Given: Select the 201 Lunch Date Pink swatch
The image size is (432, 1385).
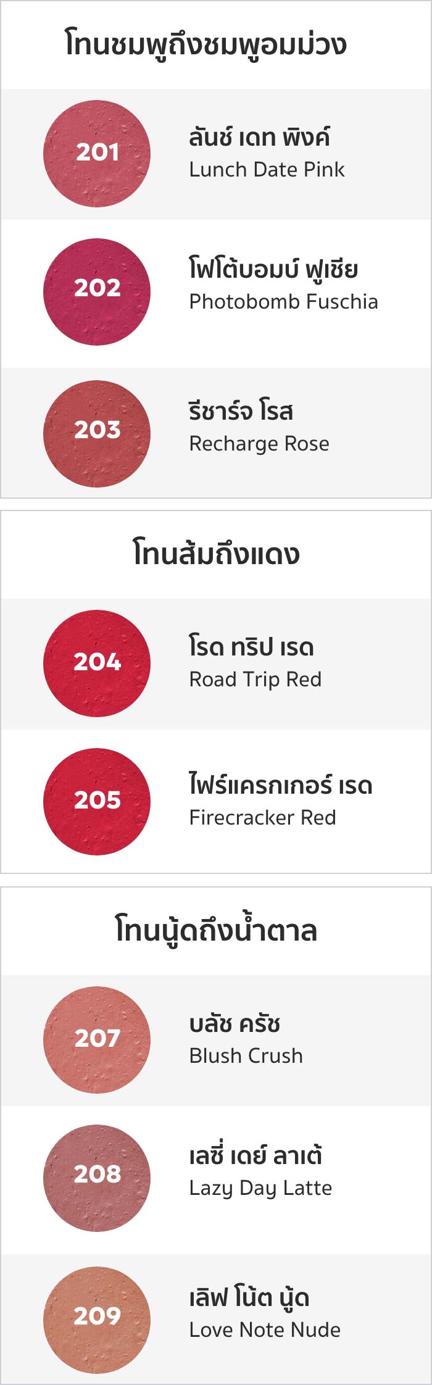Looking at the screenshot, I should pyautogui.click(x=97, y=154).
